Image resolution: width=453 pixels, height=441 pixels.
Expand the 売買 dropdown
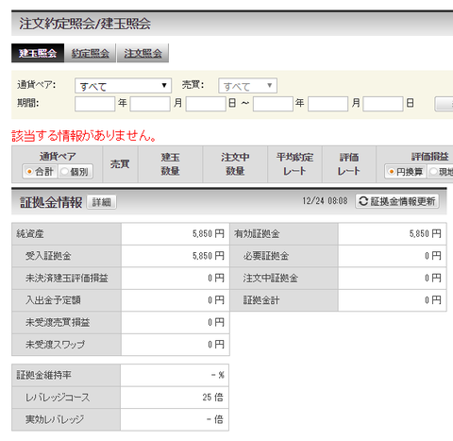point(247,86)
